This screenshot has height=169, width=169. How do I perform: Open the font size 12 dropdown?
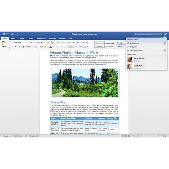point(33,43)
